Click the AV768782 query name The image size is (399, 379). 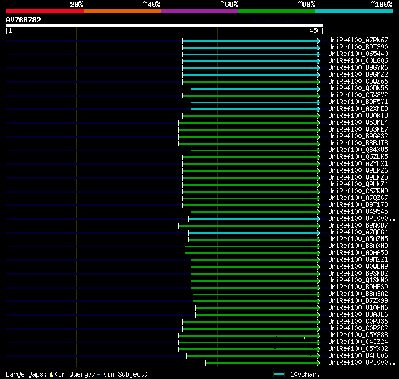coord(24,20)
